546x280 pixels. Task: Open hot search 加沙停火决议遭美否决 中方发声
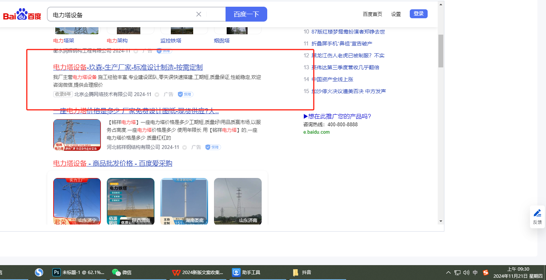(x=349, y=91)
